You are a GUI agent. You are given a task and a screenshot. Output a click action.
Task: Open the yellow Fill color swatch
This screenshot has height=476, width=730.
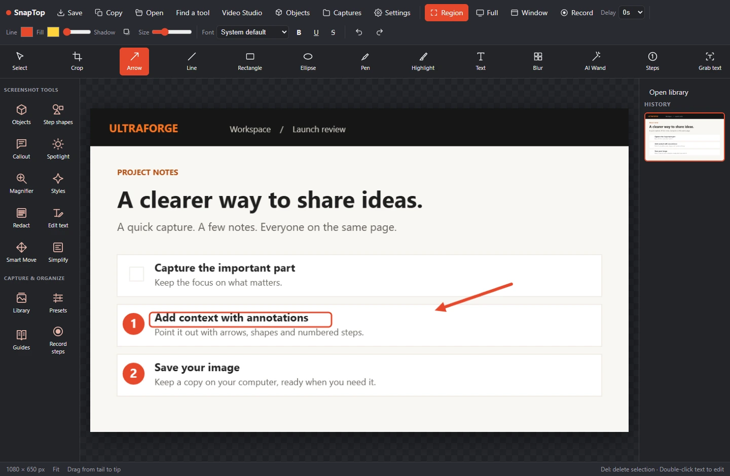click(53, 32)
